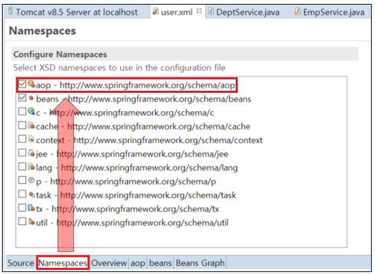This screenshot has width=375, height=274.
Task: Select the beans schema URL text
Action: coord(160,99)
